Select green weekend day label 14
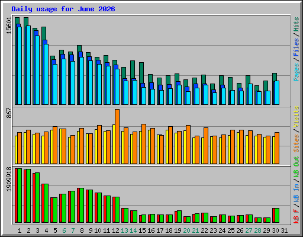This screenshot has height=237, width=303. (x=133, y=230)
